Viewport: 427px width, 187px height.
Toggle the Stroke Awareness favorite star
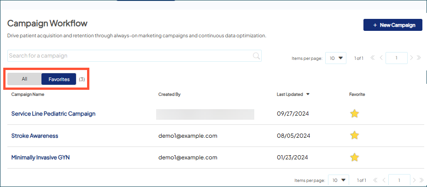tap(354, 135)
